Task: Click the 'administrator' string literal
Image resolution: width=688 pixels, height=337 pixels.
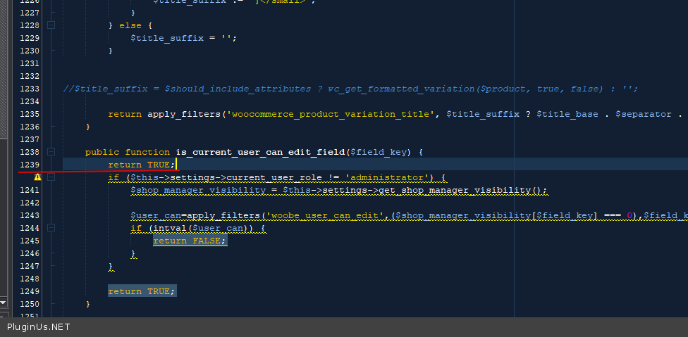Action: click(386, 177)
